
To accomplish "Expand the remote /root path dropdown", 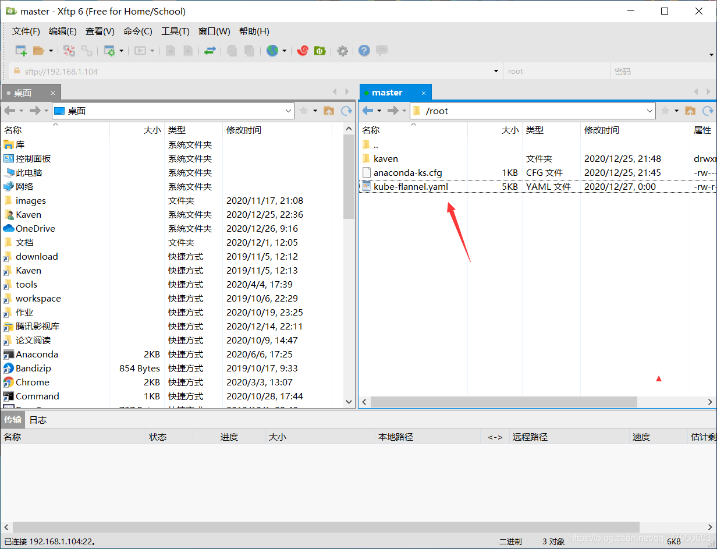I will point(650,111).
